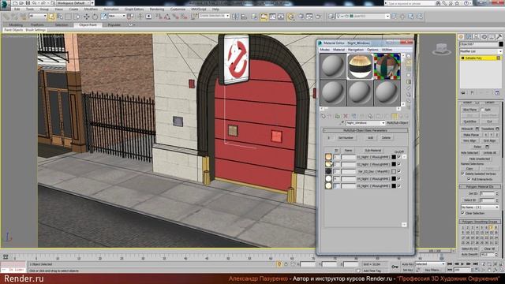Click black color swatch for 04_Night row
This screenshot has height=284, width=505.
[394, 179]
